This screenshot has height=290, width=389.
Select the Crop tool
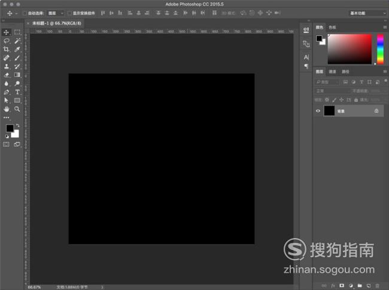pyautogui.click(x=6, y=50)
